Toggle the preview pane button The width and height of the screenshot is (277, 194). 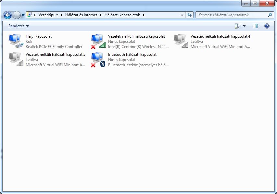pyautogui.click(x=255, y=26)
